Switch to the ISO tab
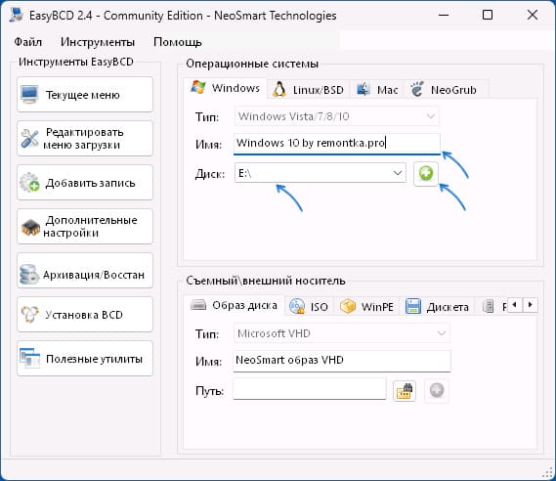This screenshot has height=481, width=556. (309, 306)
